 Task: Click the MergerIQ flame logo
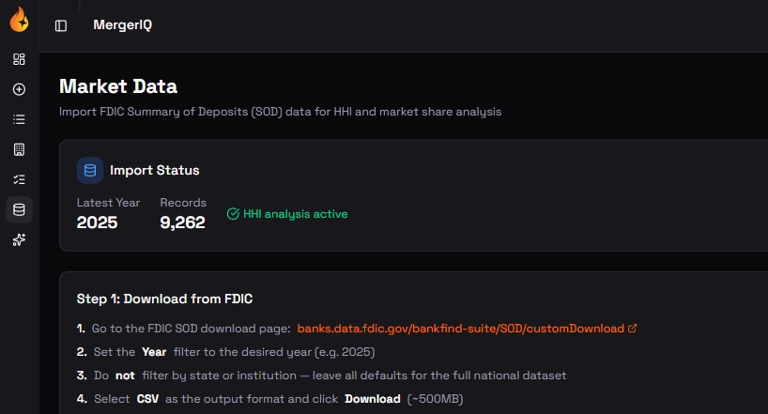point(19,19)
